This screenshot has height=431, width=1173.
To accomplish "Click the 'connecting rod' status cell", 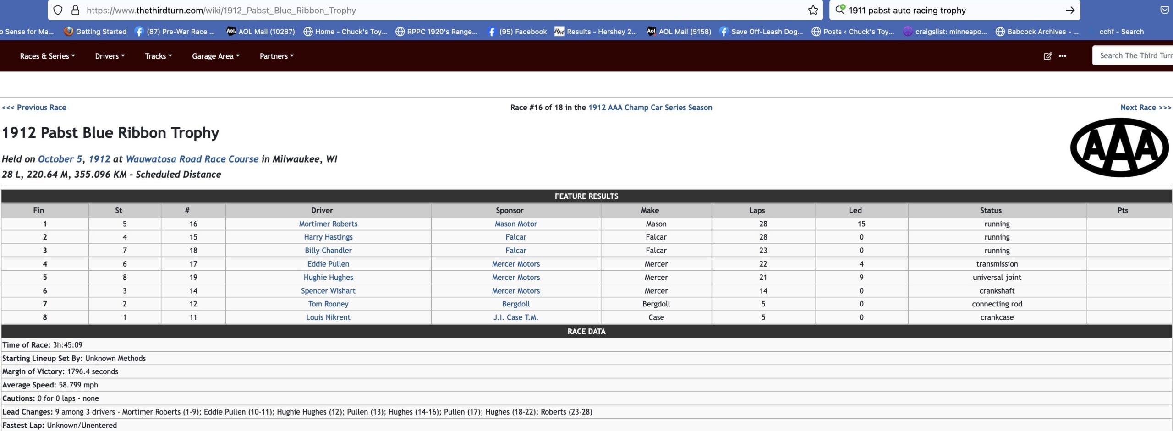I will pyautogui.click(x=997, y=304).
